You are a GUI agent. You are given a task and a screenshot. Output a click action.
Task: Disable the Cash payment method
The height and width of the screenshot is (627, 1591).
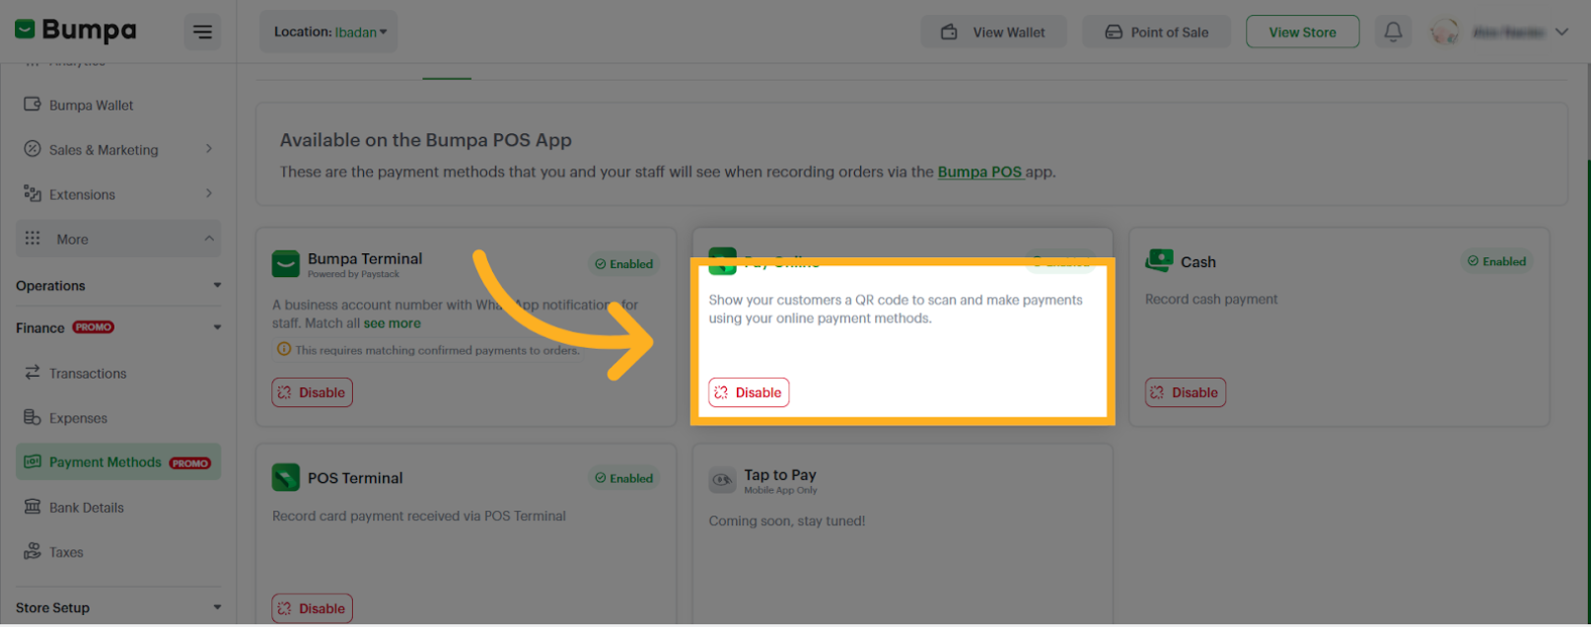pyautogui.click(x=1186, y=392)
